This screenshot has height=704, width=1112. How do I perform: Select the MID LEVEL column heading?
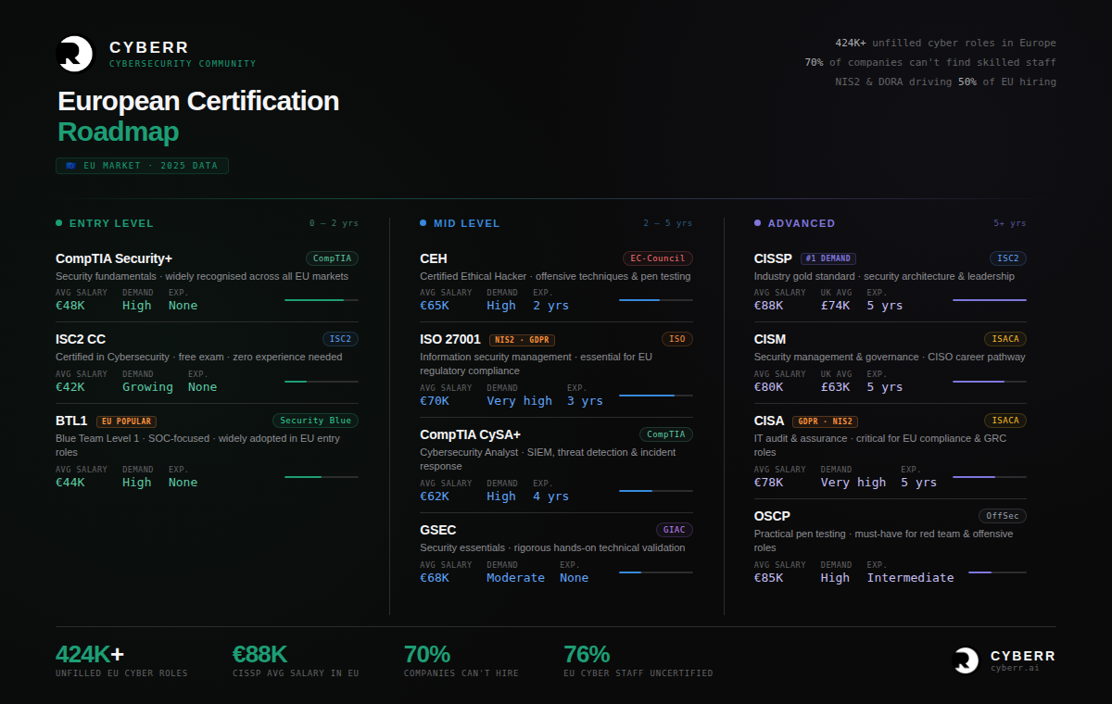(x=466, y=223)
